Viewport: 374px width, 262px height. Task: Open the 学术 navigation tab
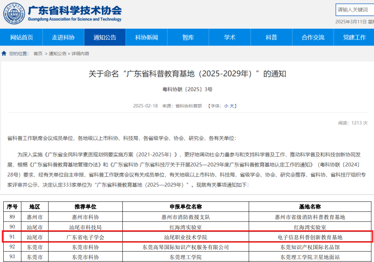[x=230, y=37]
